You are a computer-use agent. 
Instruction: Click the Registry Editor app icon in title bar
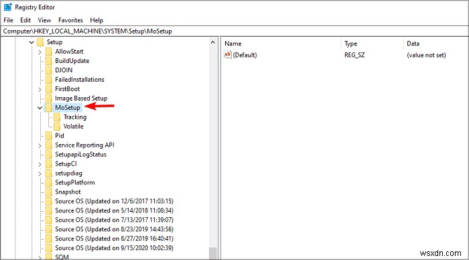click(x=7, y=7)
